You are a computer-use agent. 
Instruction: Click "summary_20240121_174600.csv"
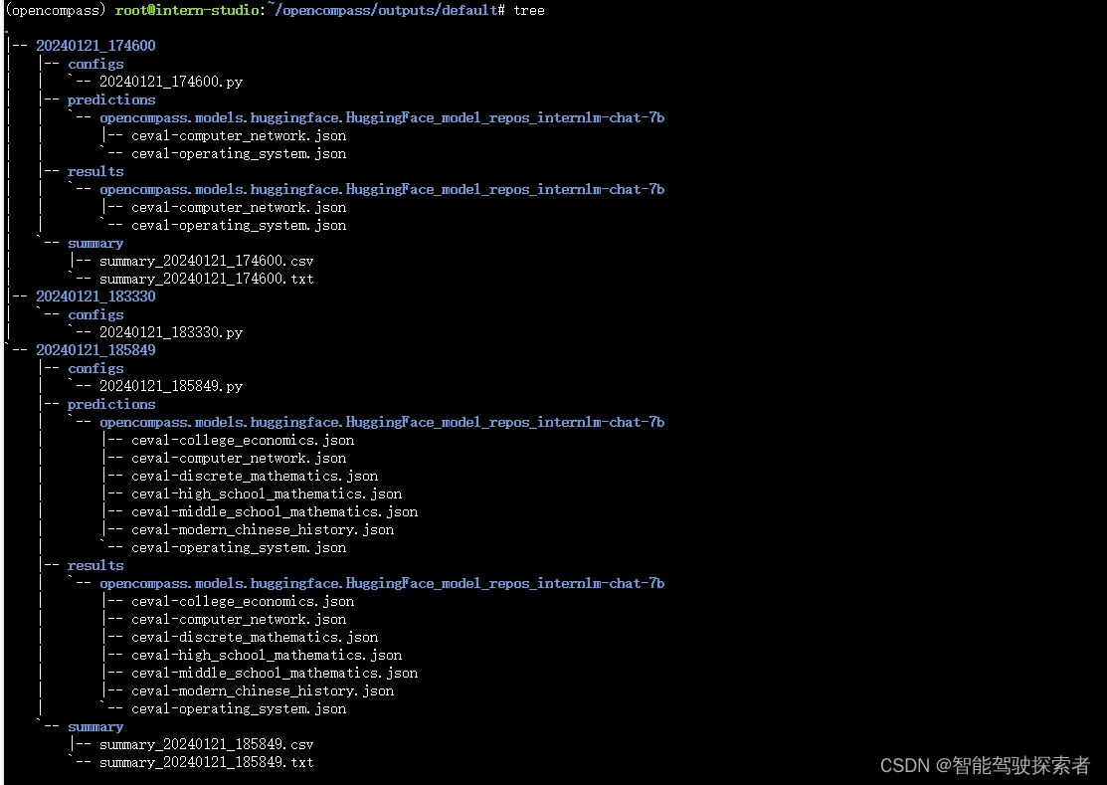206,262
